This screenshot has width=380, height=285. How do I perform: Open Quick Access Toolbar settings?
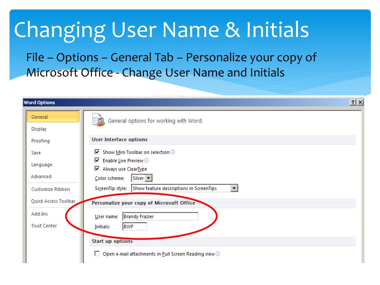[53, 201]
